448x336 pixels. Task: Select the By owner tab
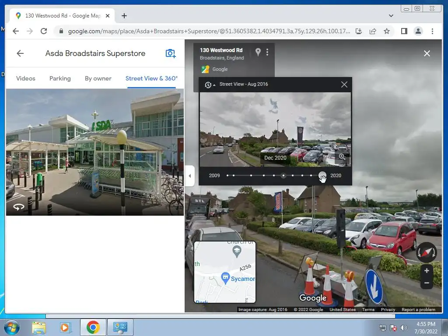coord(98,78)
